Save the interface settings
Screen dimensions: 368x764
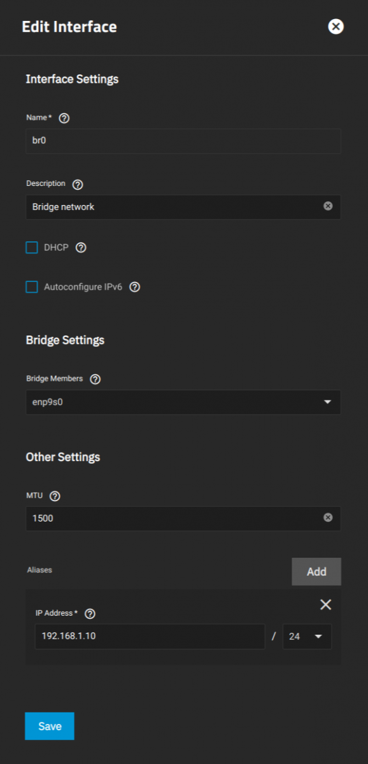(x=50, y=726)
